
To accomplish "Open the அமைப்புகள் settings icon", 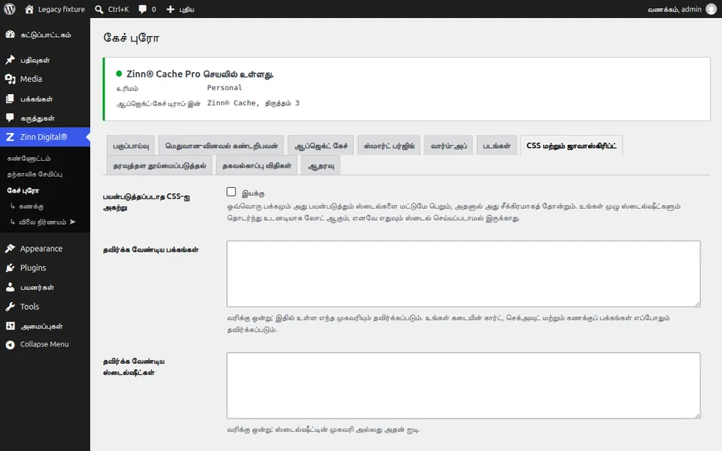I will click(x=10, y=325).
